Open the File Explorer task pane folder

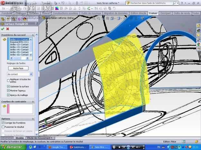199,35
